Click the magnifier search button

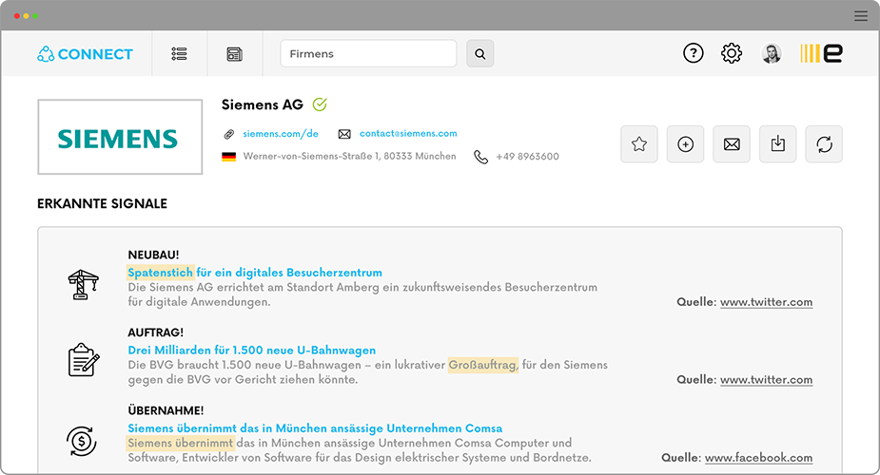[x=479, y=53]
